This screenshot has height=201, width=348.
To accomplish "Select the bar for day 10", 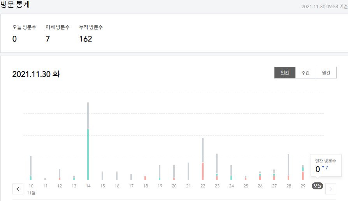I will (31, 168).
